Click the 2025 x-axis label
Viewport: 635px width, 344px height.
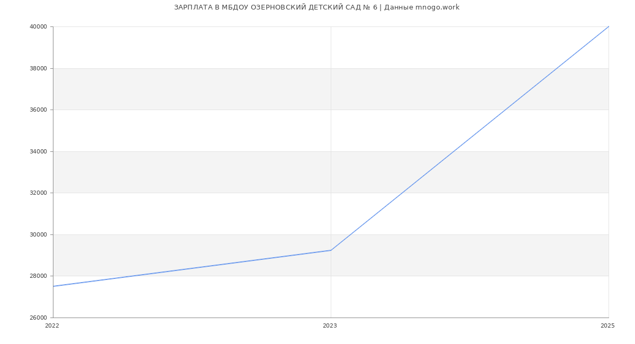tap(607, 326)
